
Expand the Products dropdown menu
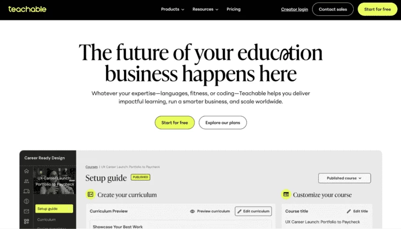pos(172,9)
